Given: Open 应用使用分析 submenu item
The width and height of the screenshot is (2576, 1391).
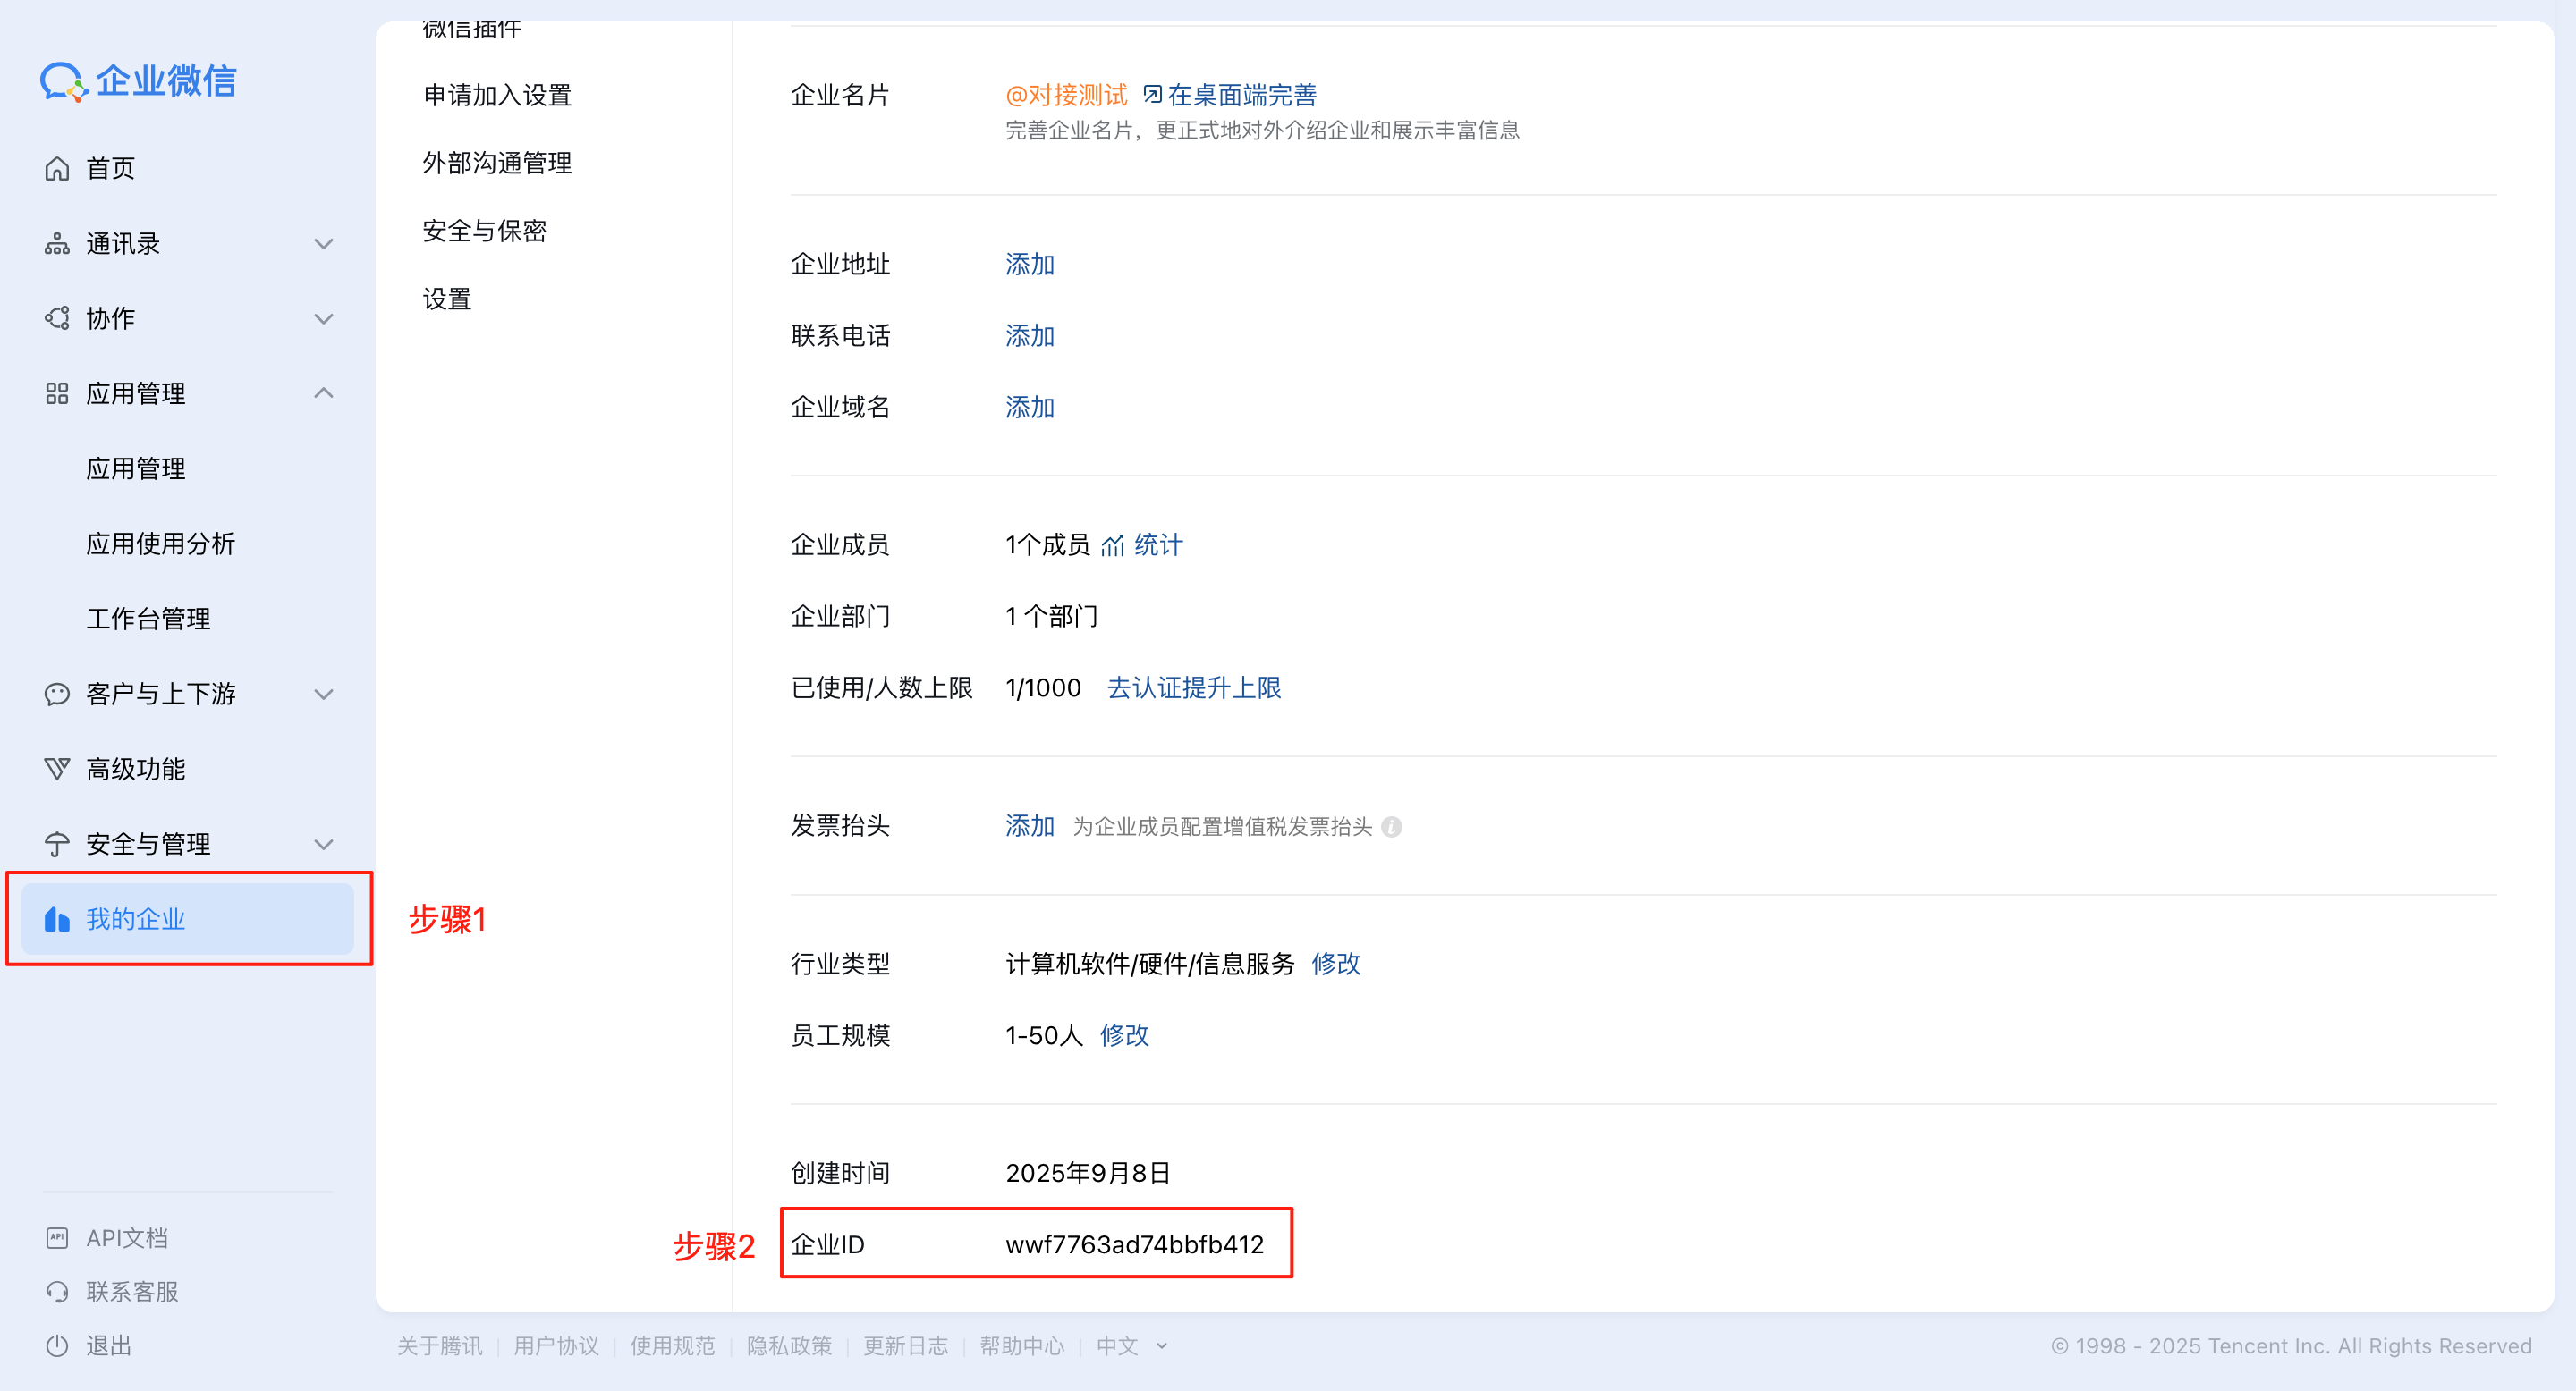Looking at the screenshot, I should (161, 544).
